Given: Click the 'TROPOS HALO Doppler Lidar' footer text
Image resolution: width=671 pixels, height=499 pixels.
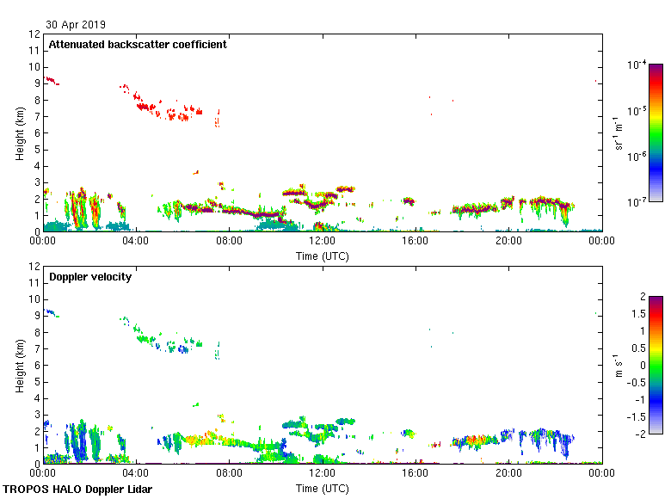Looking at the screenshot, I should point(71,490).
